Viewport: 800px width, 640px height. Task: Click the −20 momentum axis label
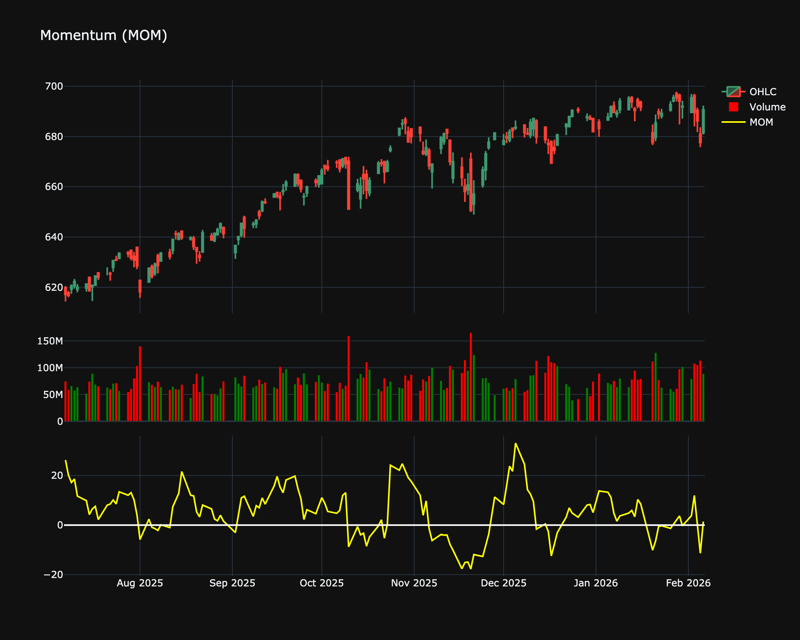[x=54, y=575]
